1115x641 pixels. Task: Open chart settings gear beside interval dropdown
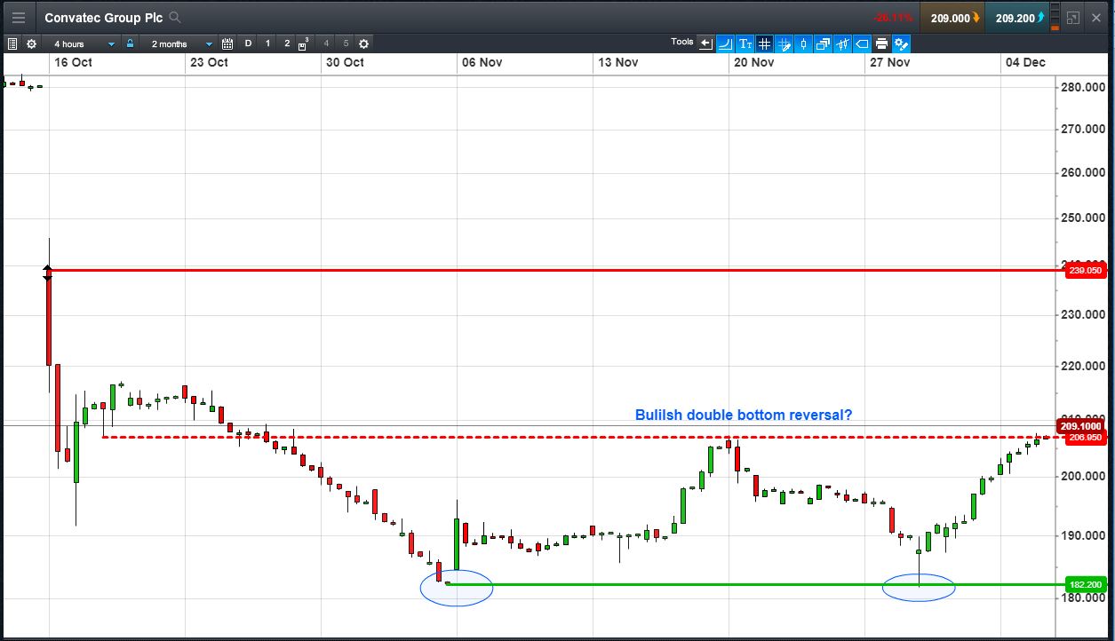31,44
